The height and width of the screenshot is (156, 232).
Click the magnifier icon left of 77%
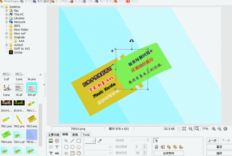click(197, 129)
